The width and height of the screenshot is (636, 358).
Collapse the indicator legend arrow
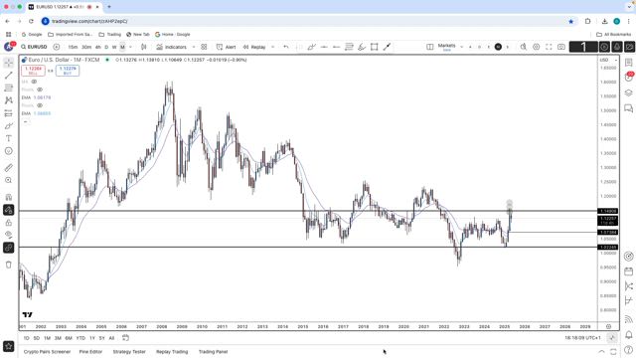point(26,121)
